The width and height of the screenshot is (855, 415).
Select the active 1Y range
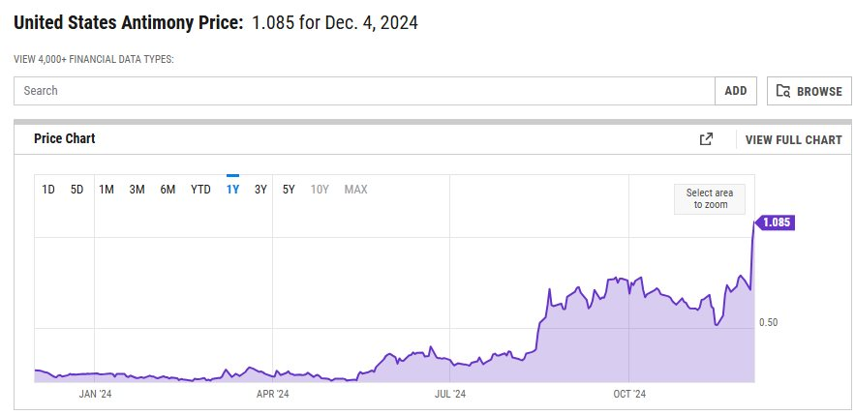point(232,190)
